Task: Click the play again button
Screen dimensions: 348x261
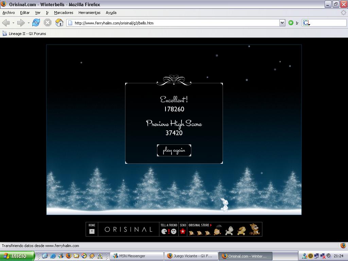Action: 174,151
